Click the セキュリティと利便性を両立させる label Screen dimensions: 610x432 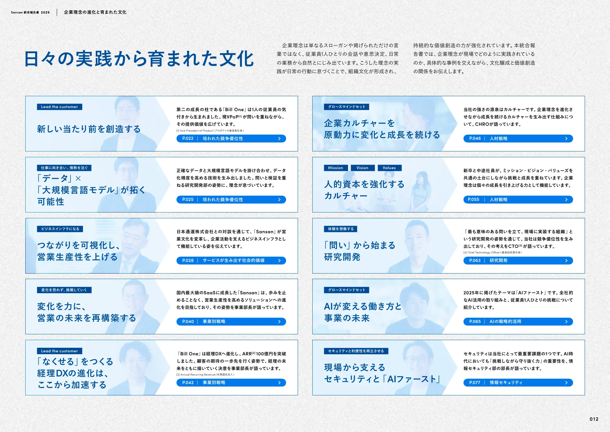pos(355,351)
